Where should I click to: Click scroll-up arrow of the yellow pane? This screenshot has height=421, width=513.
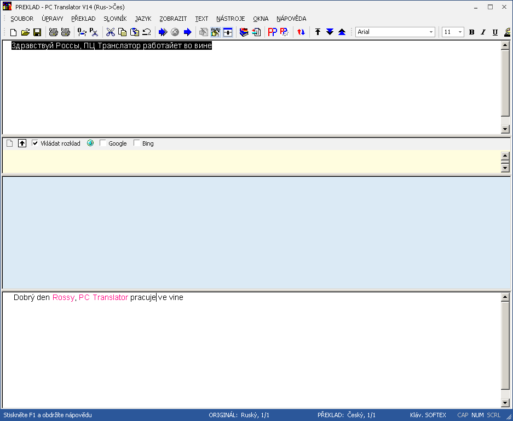click(x=505, y=155)
